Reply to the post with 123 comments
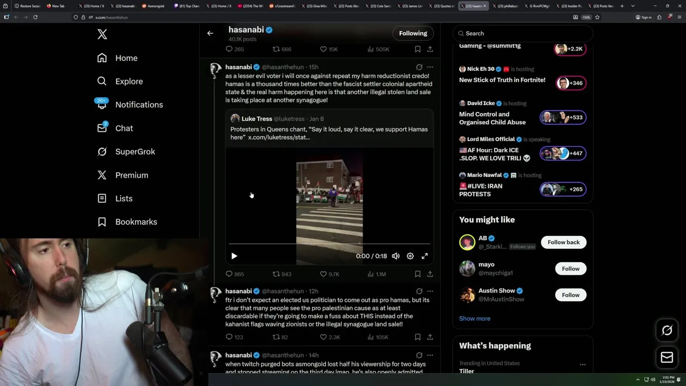The width and height of the screenshot is (686, 386). click(235, 337)
